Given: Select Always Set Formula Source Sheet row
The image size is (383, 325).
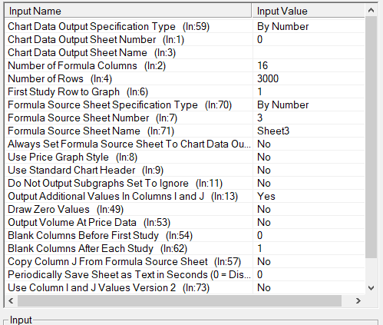Looking at the screenshot, I should 185,144.
